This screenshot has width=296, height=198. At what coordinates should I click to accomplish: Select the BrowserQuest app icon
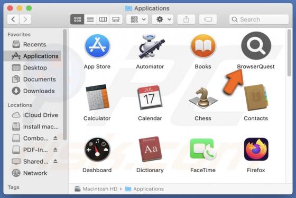pos(256,46)
